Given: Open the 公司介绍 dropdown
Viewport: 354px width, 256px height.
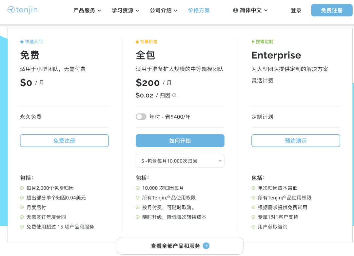Looking at the screenshot, I should 164,10.
